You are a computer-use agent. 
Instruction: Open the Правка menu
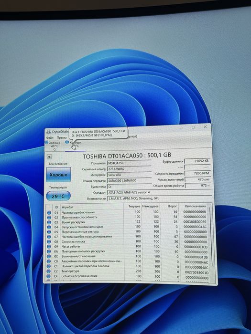(62, 137)
